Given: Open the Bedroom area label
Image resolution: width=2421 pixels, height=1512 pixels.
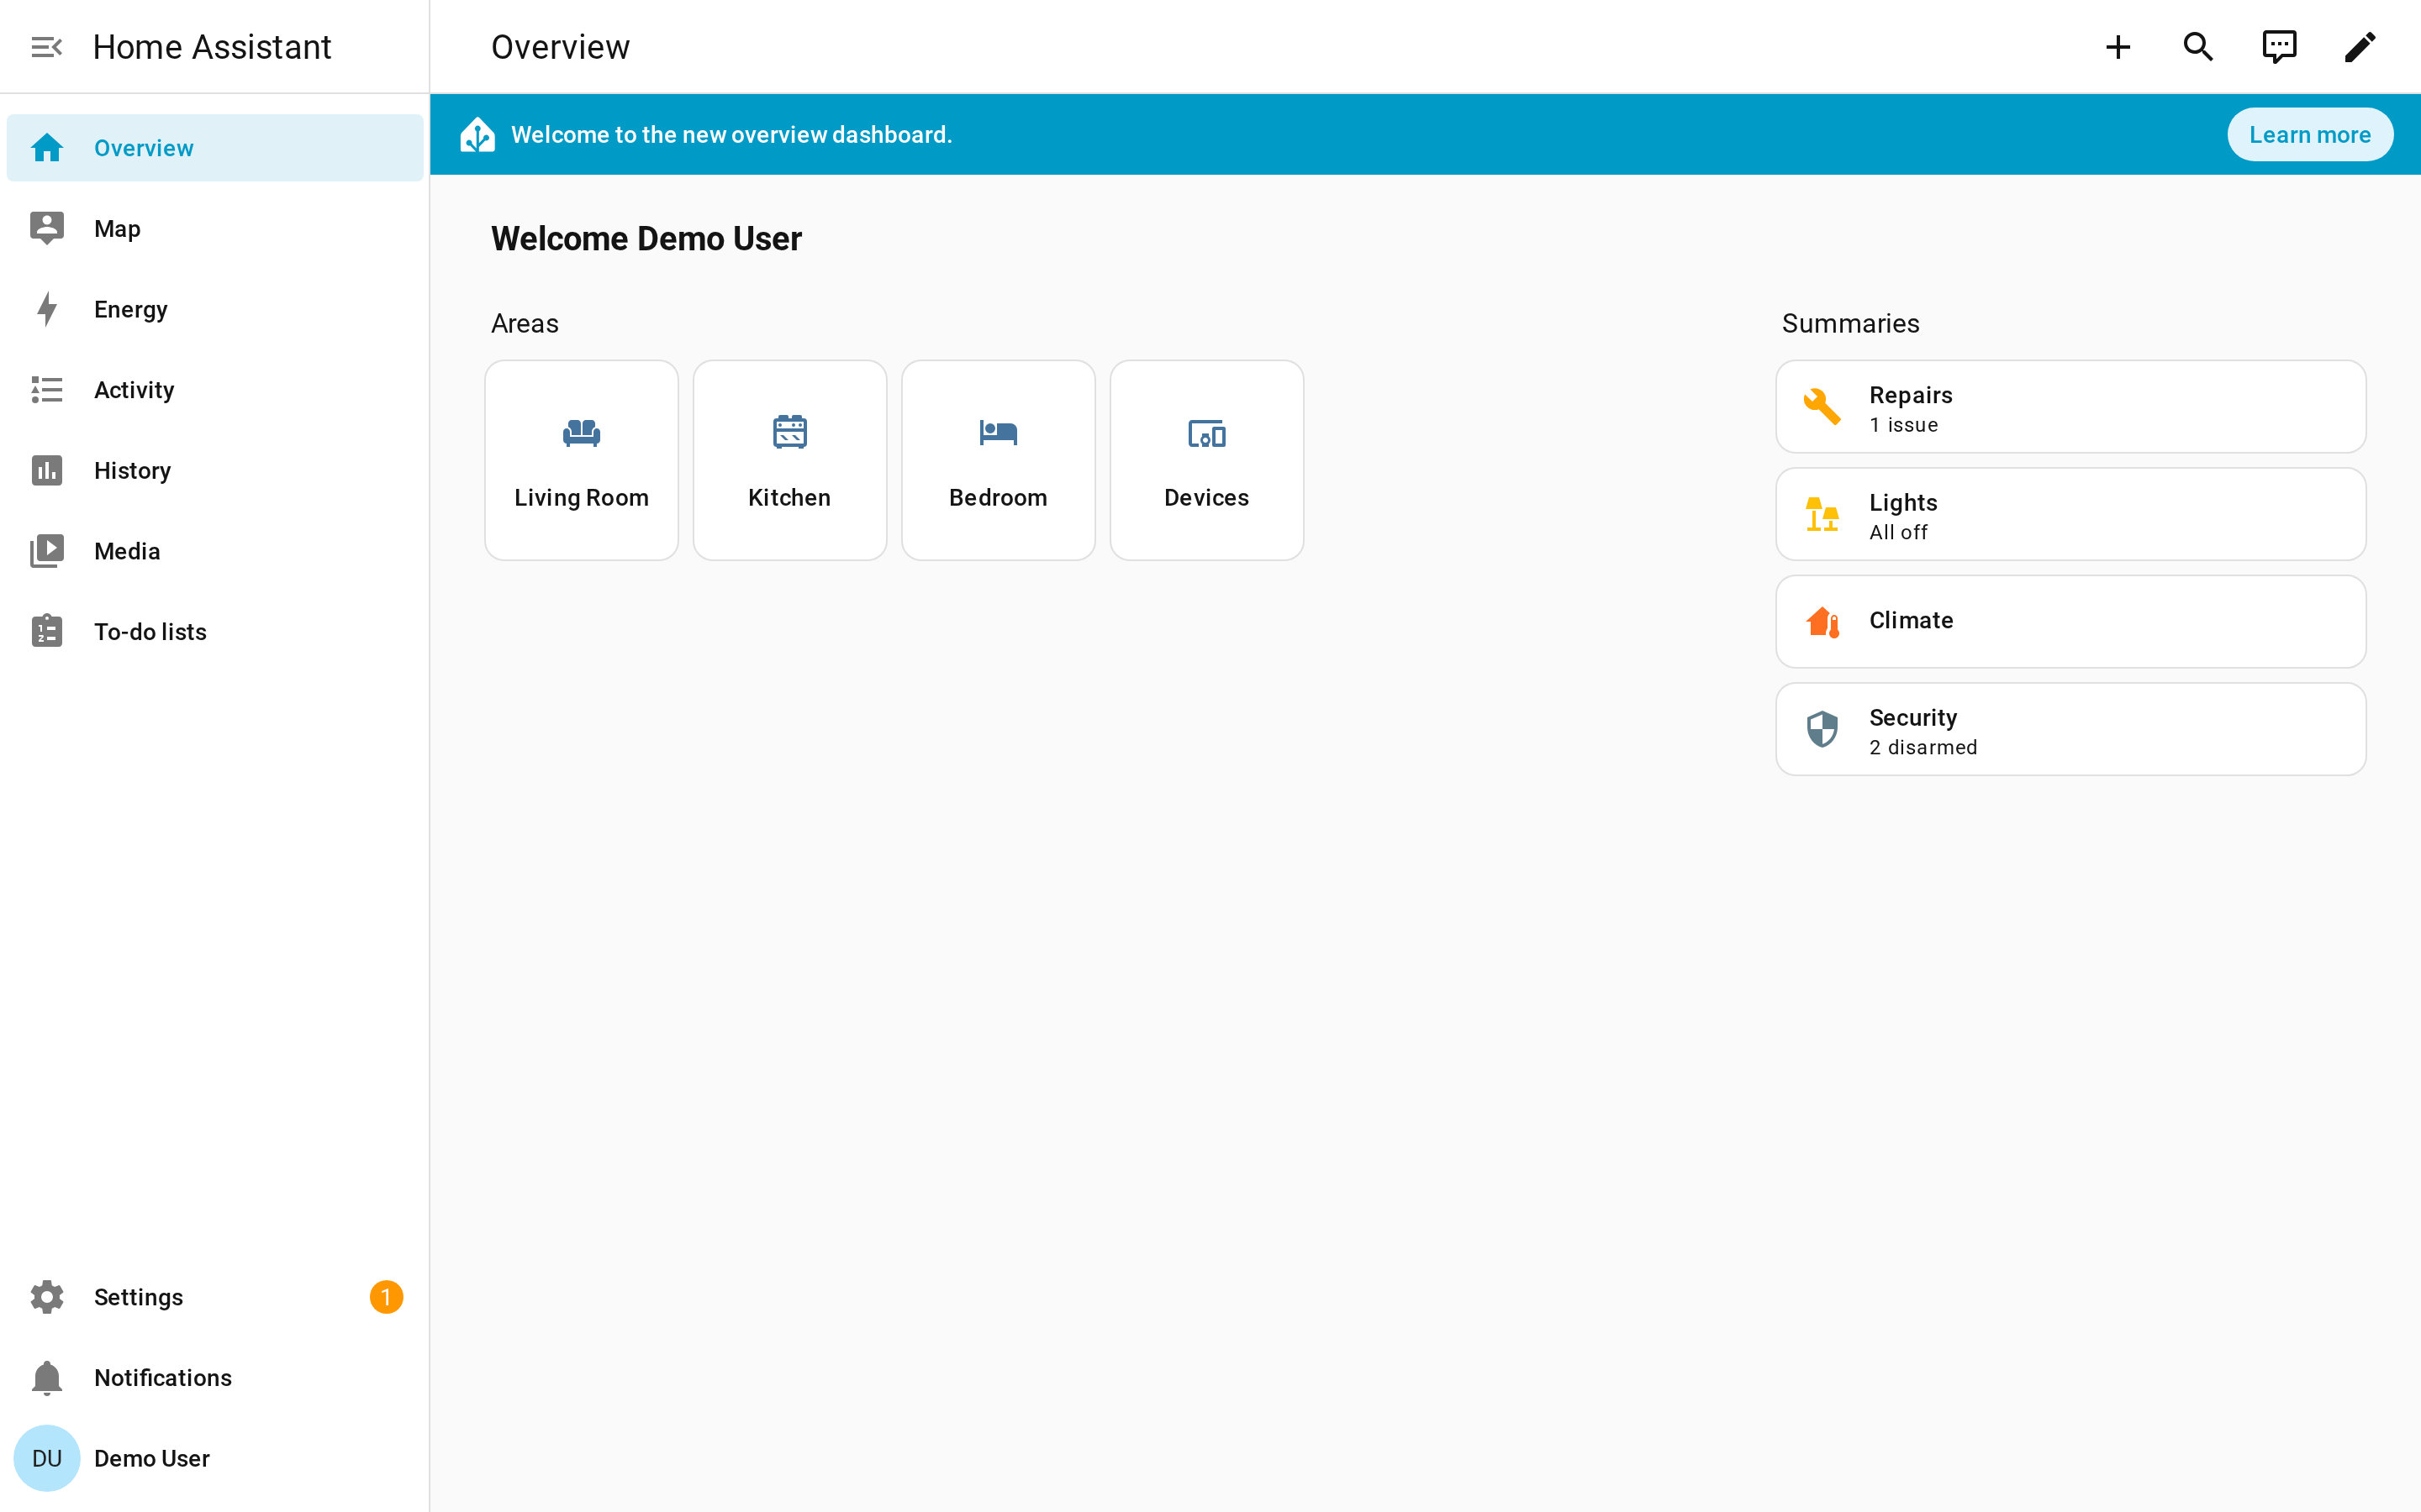Looking at the screenshot, I should pyautogui.click(x=999, y=497).
